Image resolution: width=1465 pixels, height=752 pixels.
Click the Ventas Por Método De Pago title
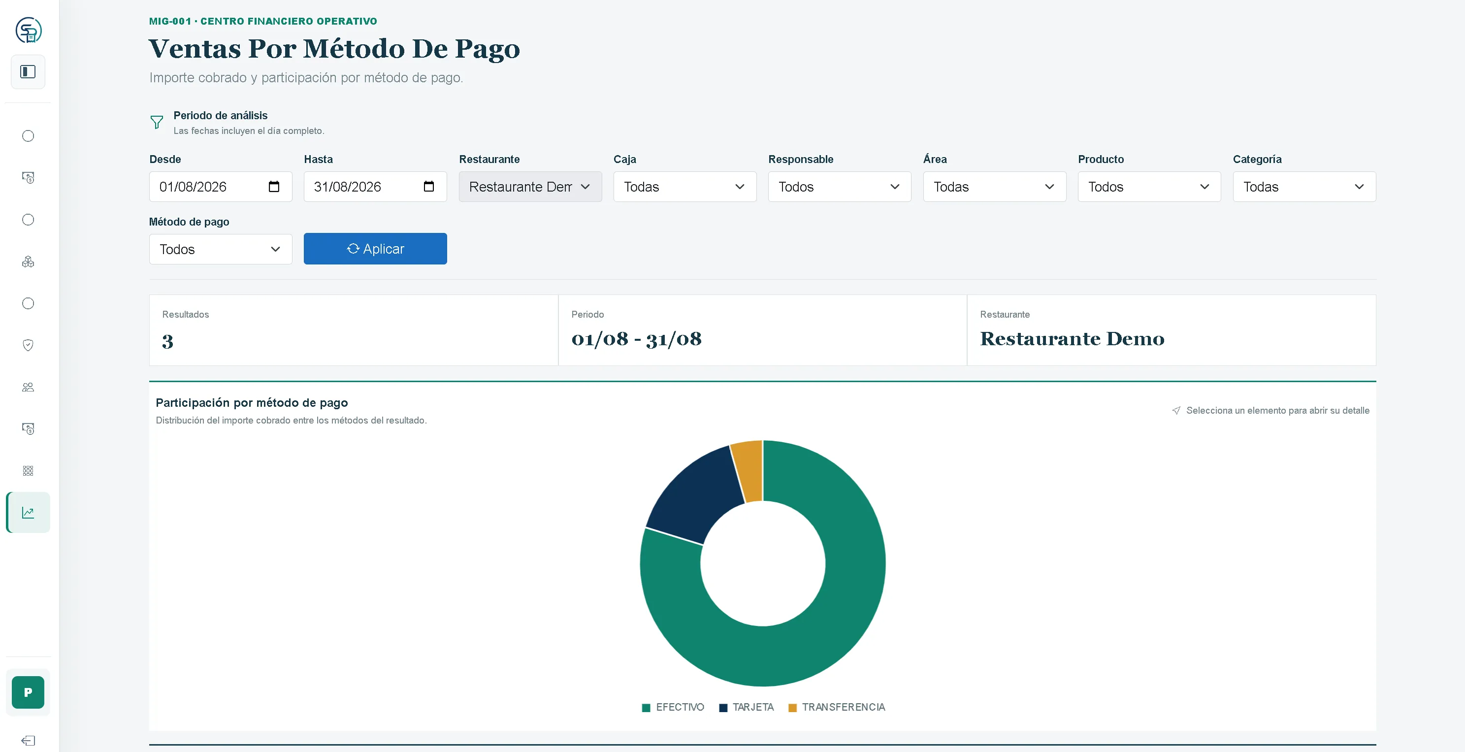click(x=334, y=48)
